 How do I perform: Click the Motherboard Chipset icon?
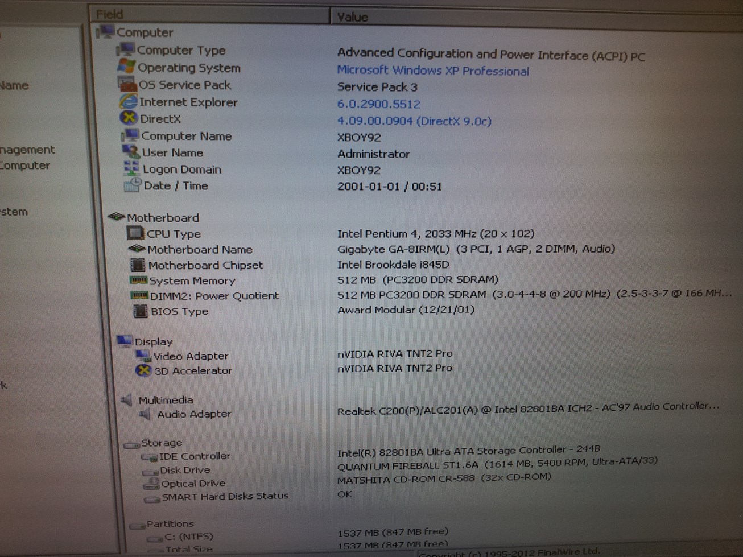pos(138,265)
